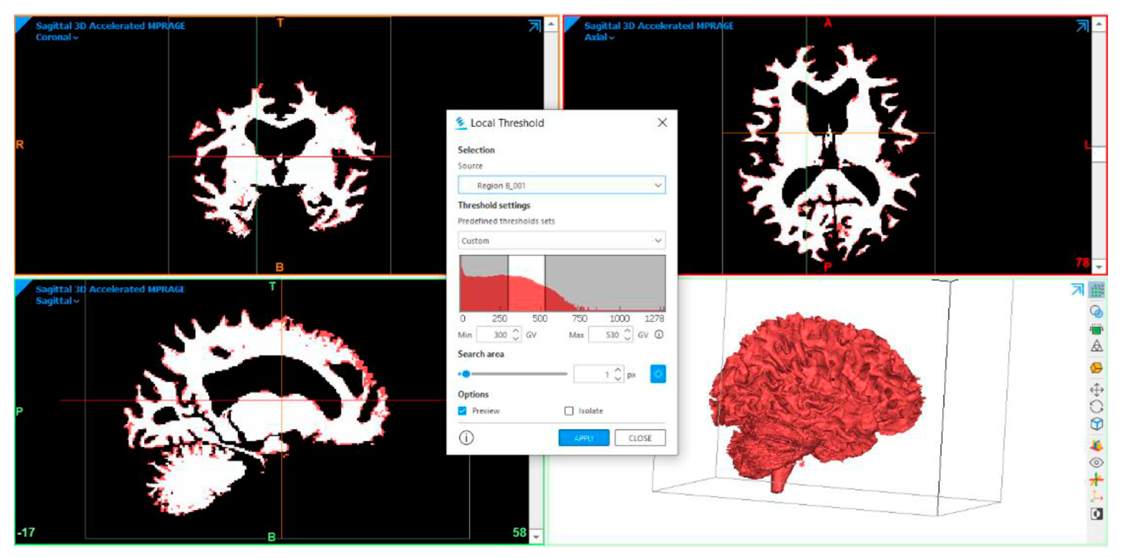The height and width of the screenshot is (558, 1125).
Task: Click the CLOSE button in Local Threshold
Action: point(640,438)
